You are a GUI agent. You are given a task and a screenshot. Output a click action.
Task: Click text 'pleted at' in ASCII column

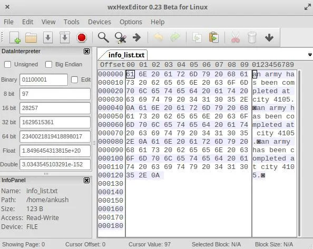tap(271, 91)
